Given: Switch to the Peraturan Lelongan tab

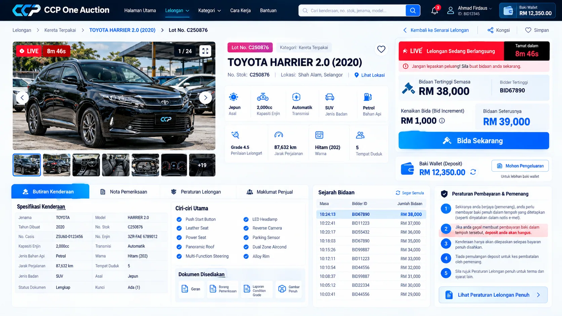Looking at the screenshot, I should click(196, 192).
